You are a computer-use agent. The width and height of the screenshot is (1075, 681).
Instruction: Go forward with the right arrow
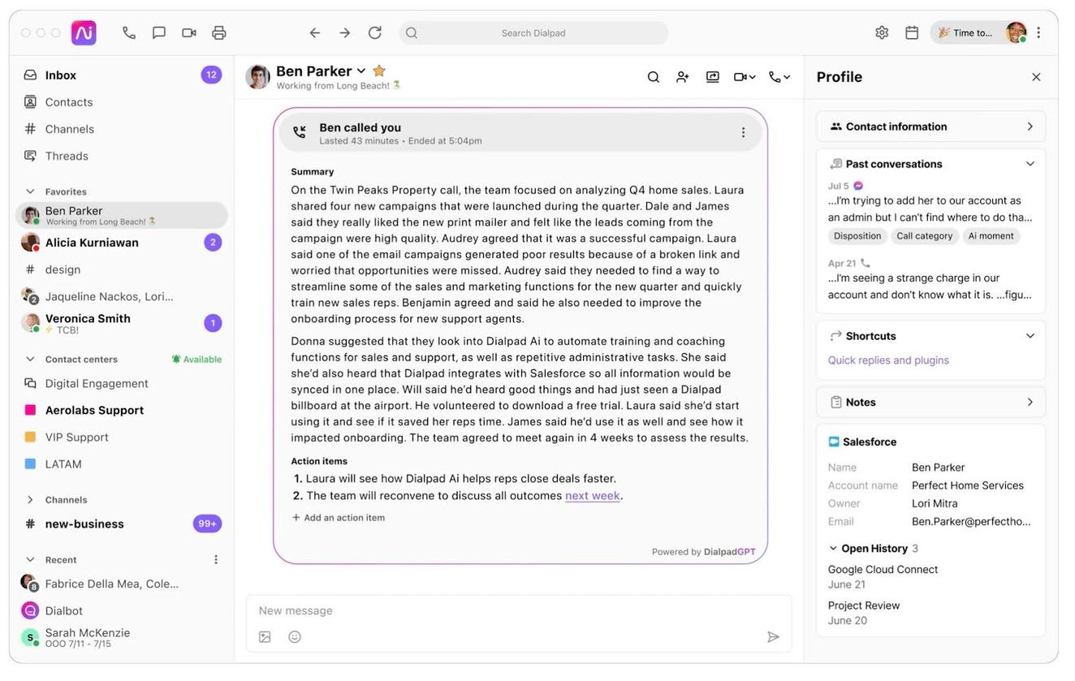coord(345,32)
